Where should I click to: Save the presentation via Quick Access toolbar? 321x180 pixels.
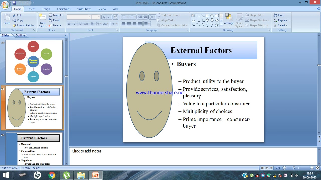[x=14, y=3]
